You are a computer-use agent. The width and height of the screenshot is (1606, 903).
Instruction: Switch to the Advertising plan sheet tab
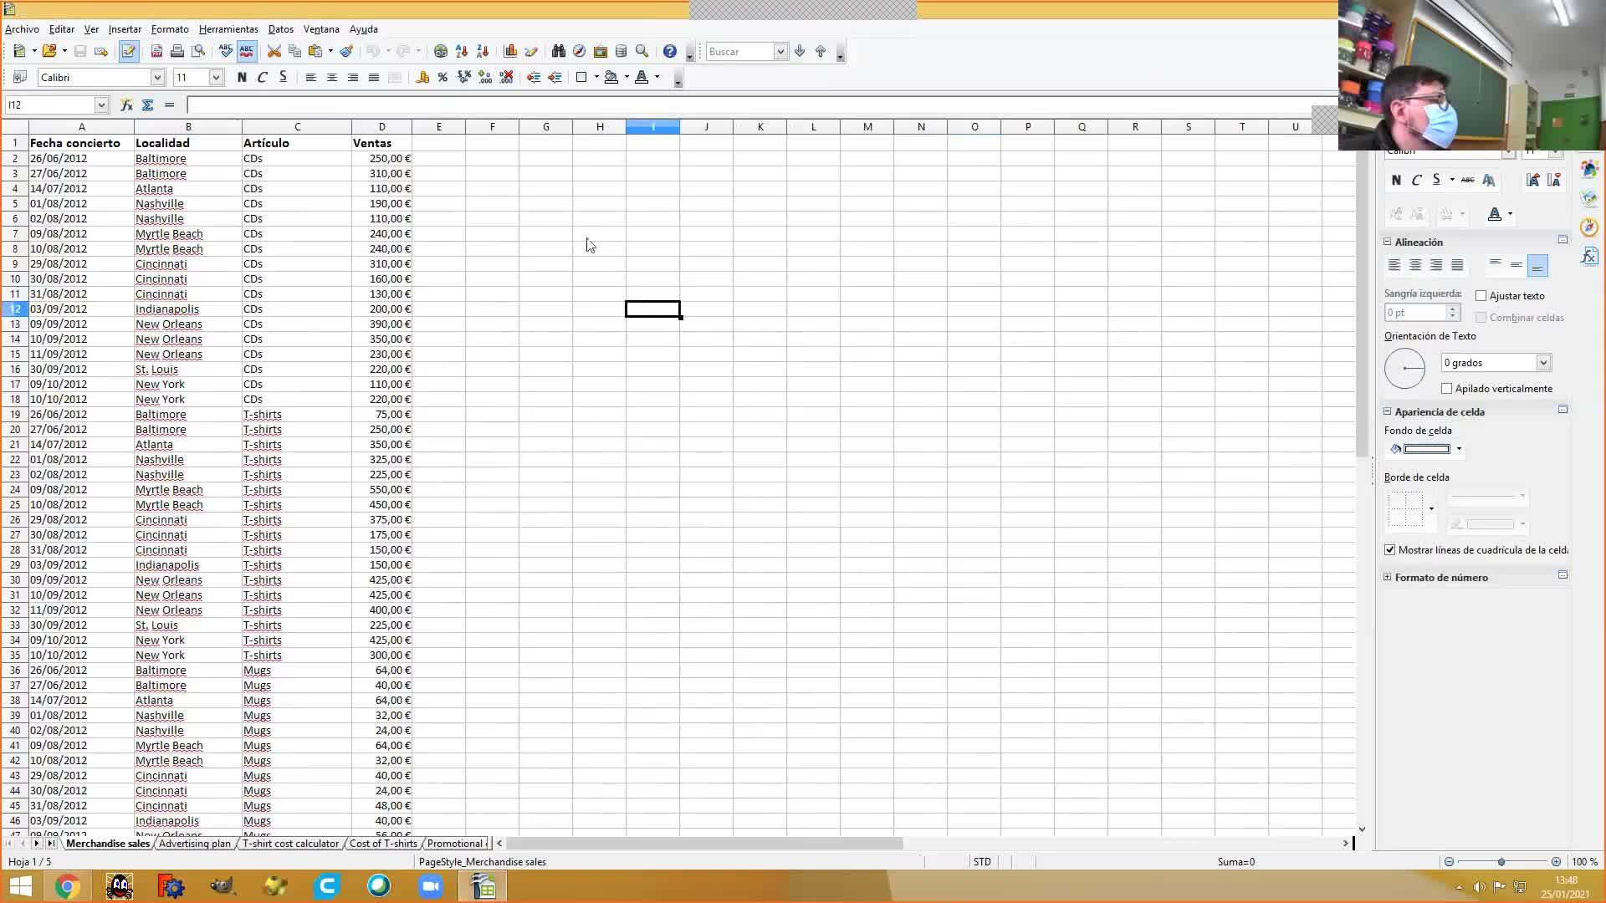click(x=194, y=844)
